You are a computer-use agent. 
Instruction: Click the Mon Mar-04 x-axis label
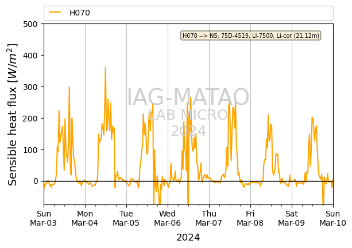(x=85, y=218)
